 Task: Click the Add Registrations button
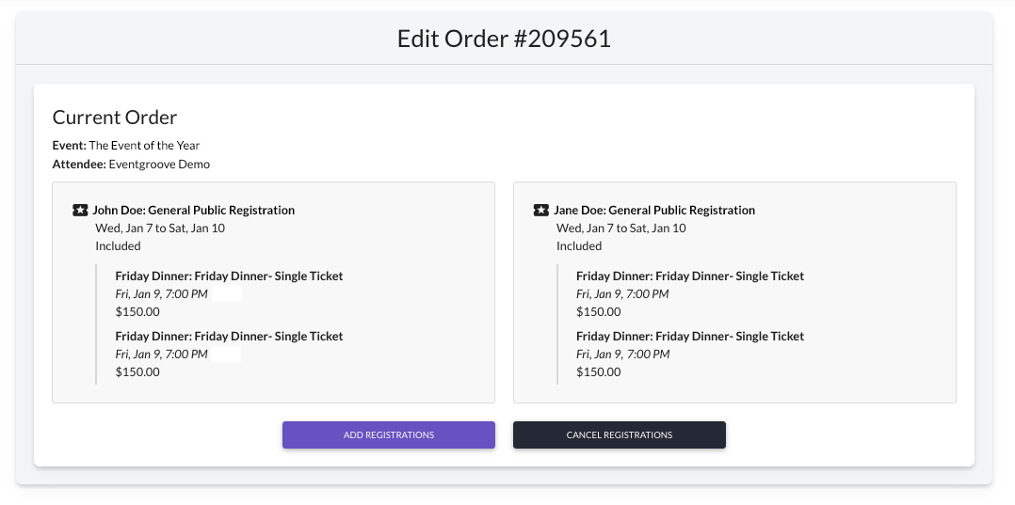[x=388, y=435]
